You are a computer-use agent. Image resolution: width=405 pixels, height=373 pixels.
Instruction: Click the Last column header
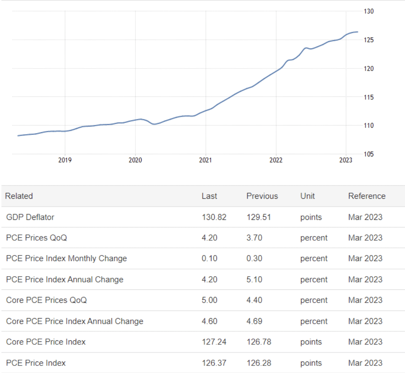209,196
